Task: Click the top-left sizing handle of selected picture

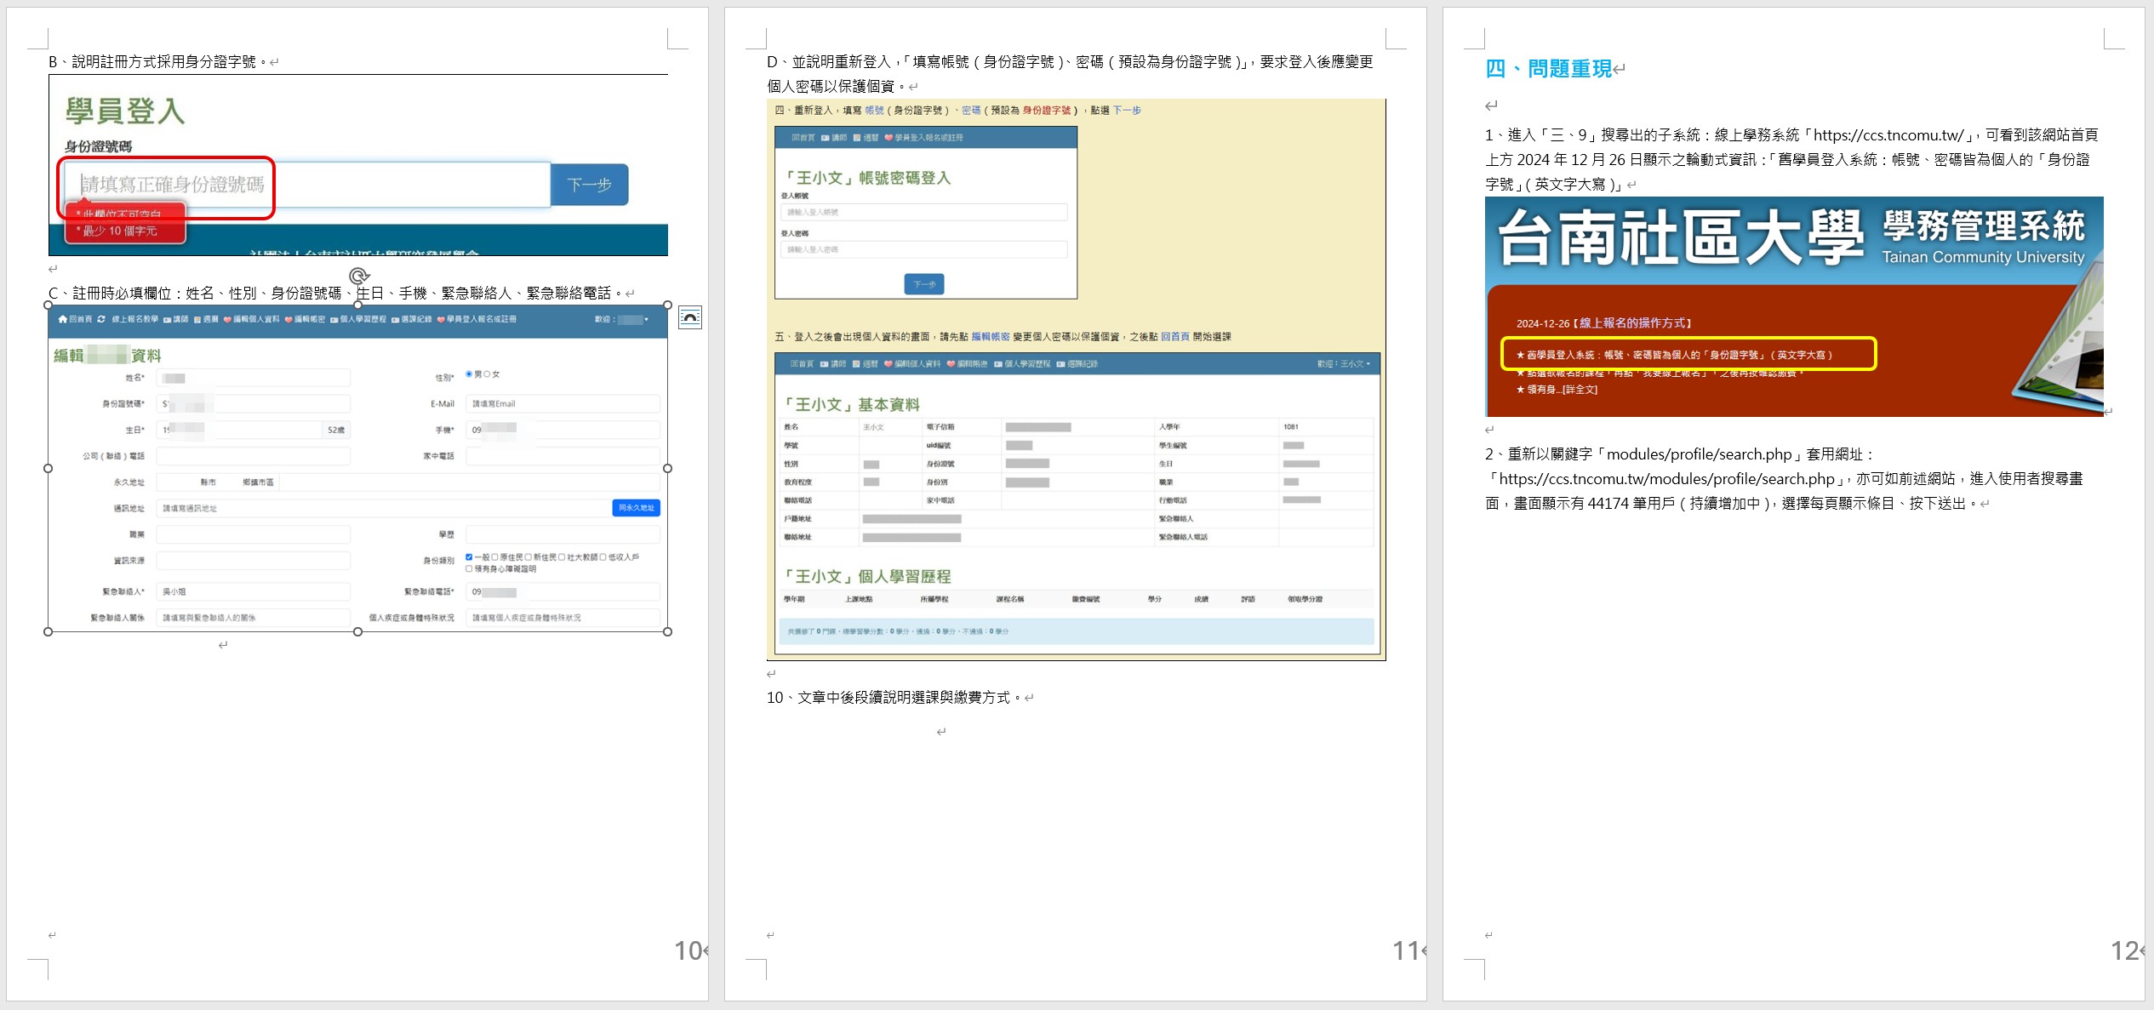Action: 49,305
